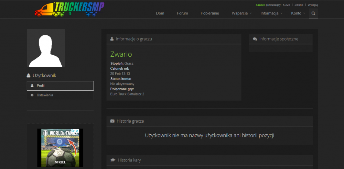This screenshot has height=169, width=344.
Task: Click the person icon beside Profil
Action: click(x=32, y=86)
